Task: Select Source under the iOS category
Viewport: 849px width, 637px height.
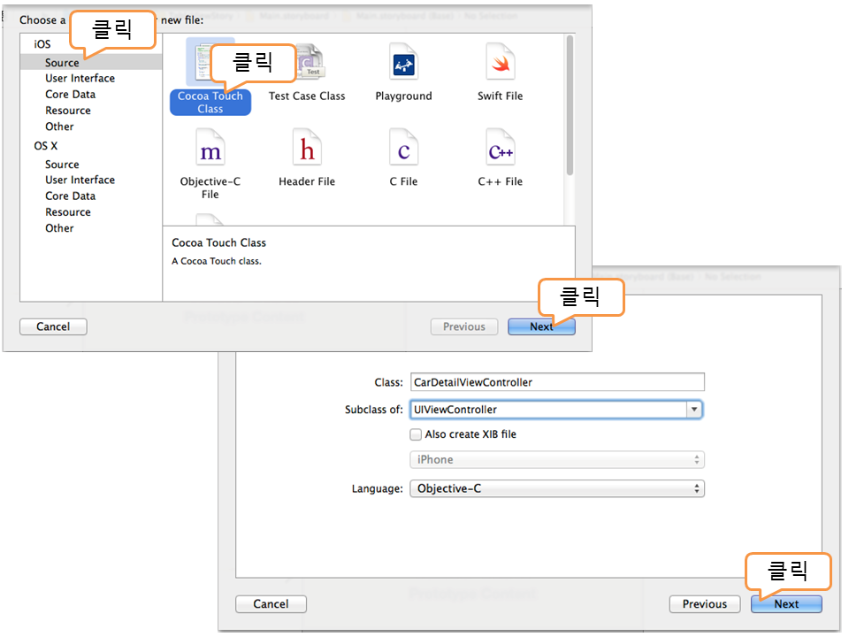Action: [62, 63]
